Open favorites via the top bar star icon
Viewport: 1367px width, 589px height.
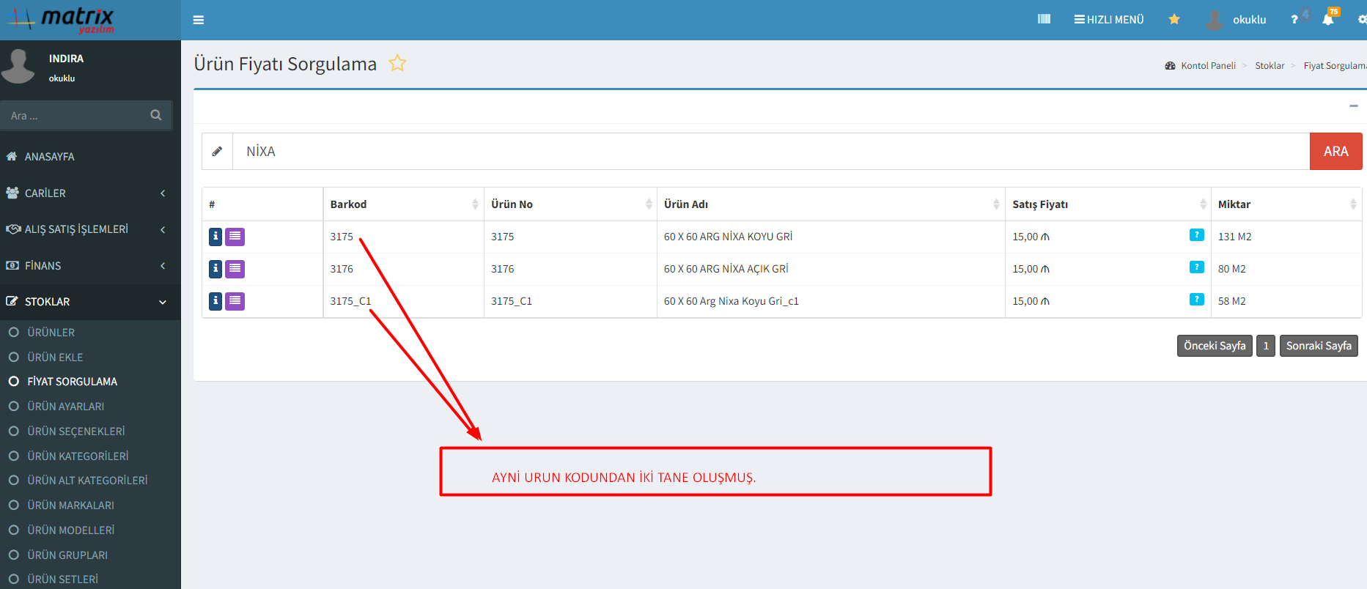pyautogui.click(x=1174, y=19)
